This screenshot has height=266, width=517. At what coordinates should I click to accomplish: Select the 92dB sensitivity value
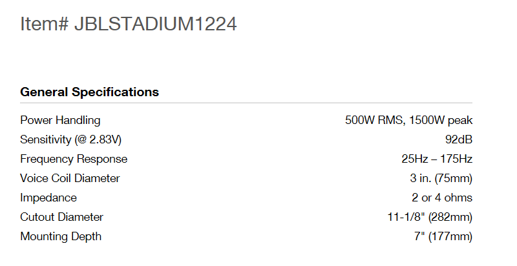click(458, 139)
